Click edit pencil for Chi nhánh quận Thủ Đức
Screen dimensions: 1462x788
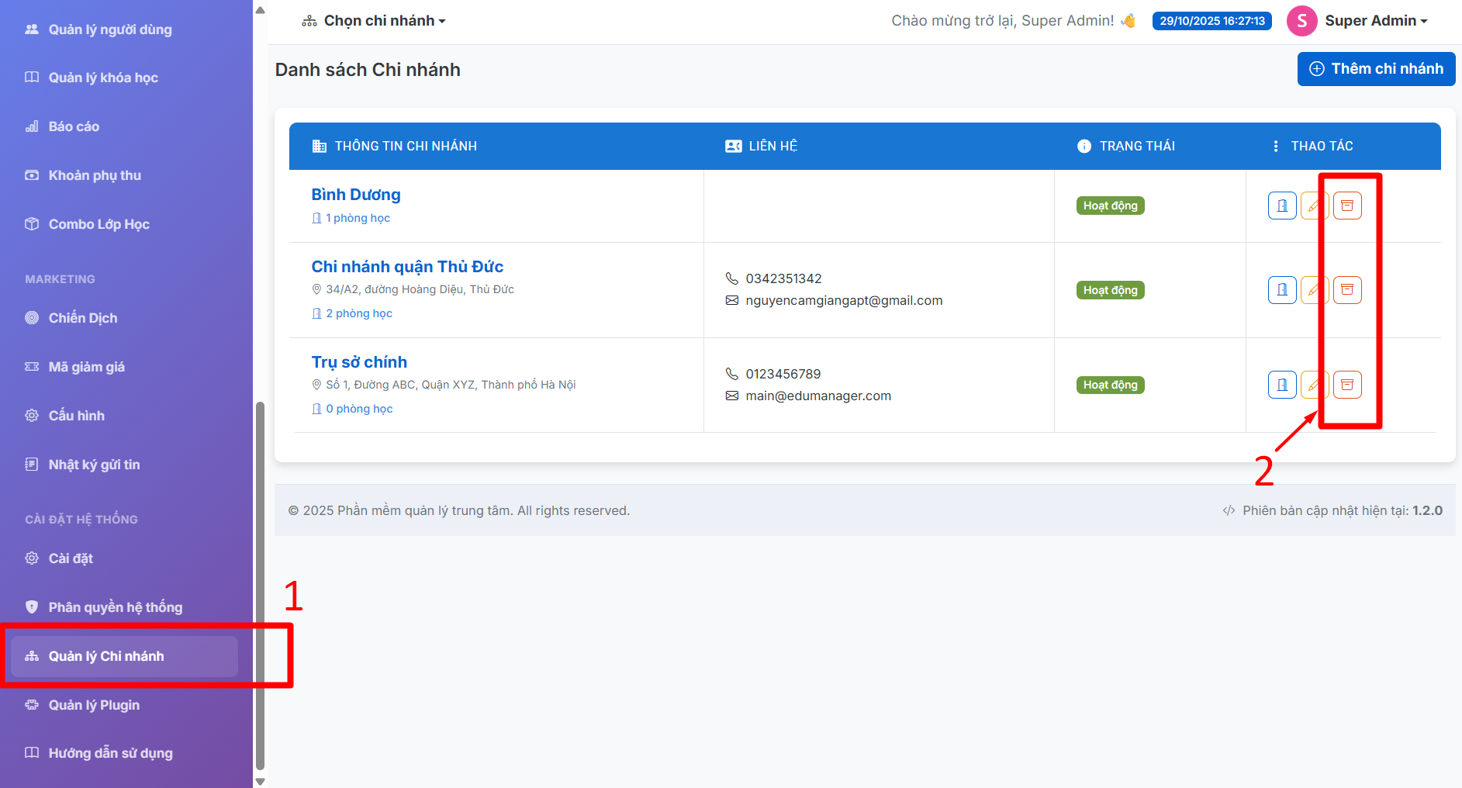point(1313,290)
